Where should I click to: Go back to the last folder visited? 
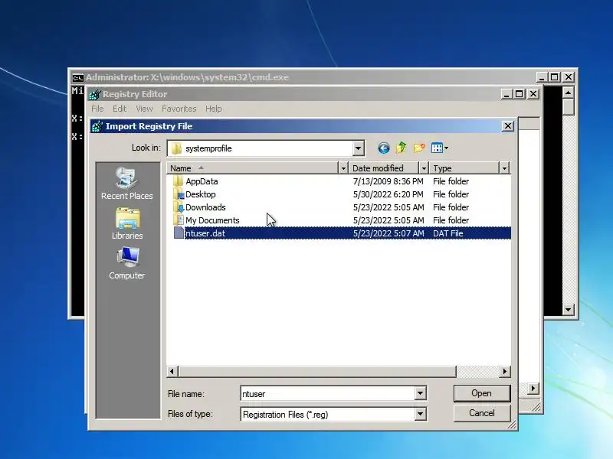point(384,148)
